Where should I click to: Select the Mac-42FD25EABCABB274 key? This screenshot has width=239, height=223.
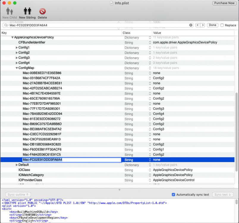(43, 88)
